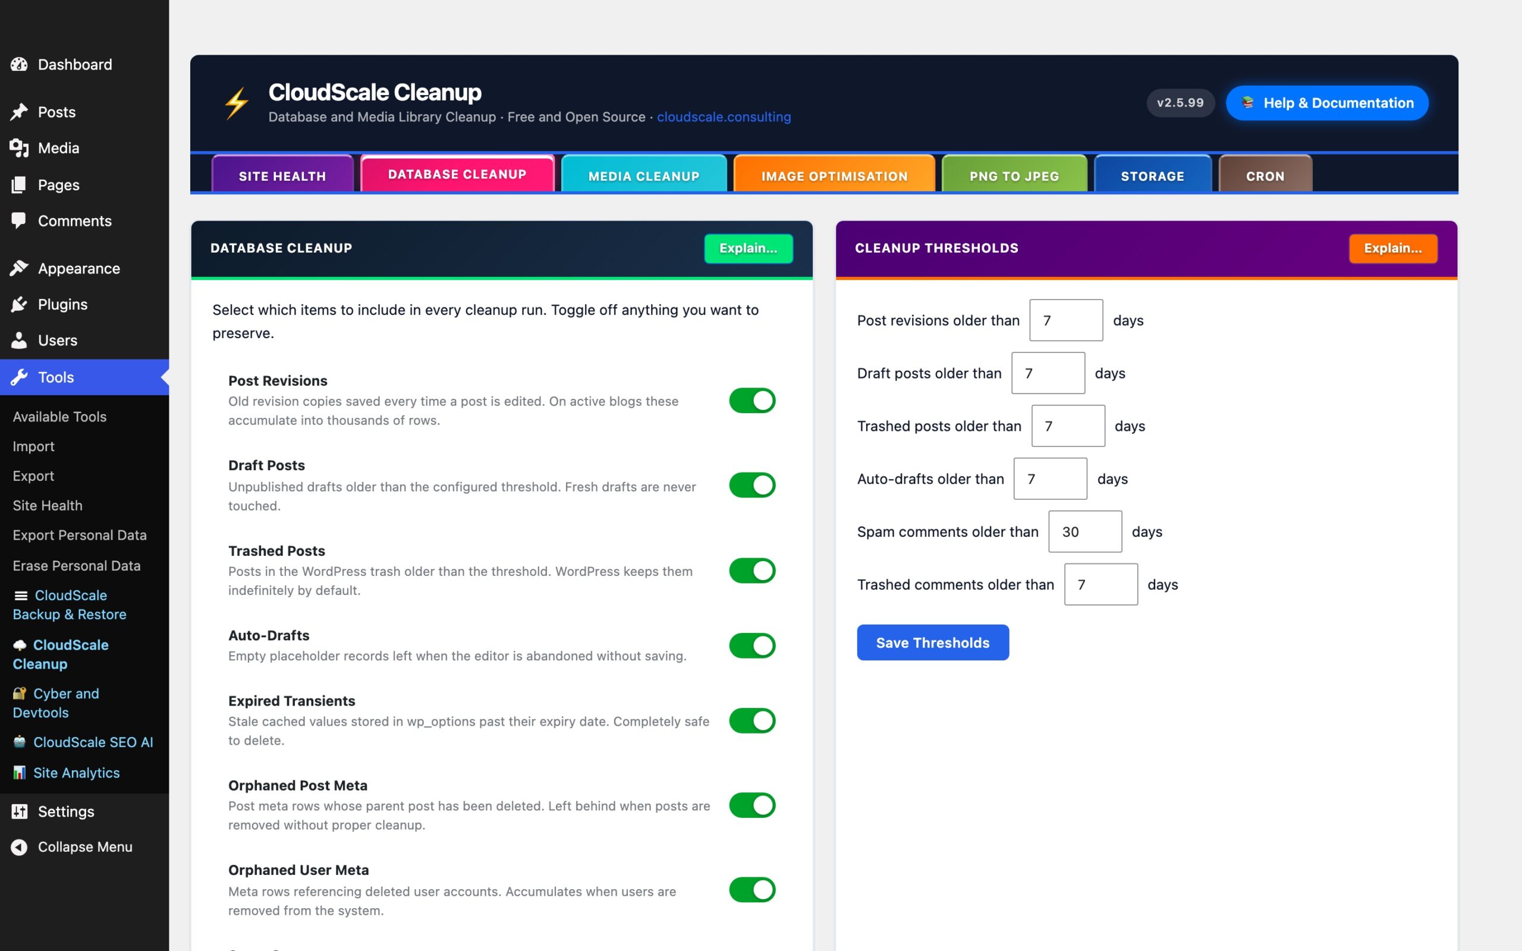Open the Image Optimisation tab
This screenshot has width=1522, height=951.
click(835, 174)
